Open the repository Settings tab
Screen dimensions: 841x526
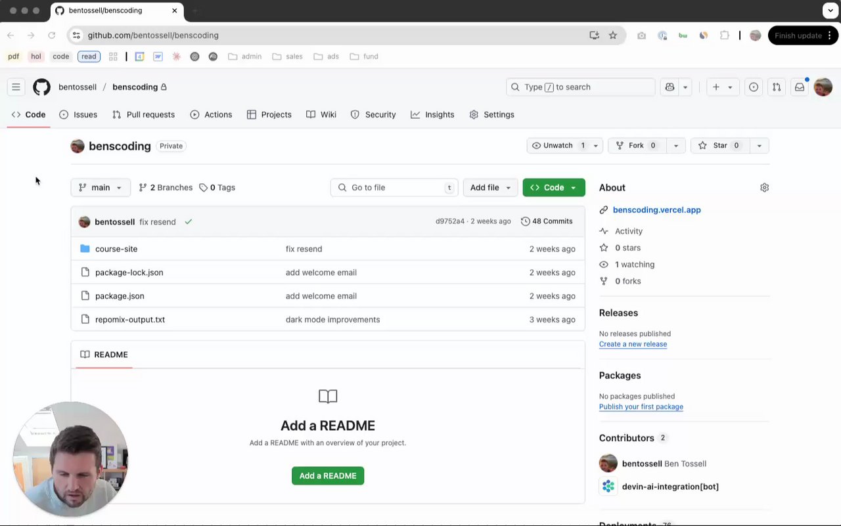click(492, 114)
